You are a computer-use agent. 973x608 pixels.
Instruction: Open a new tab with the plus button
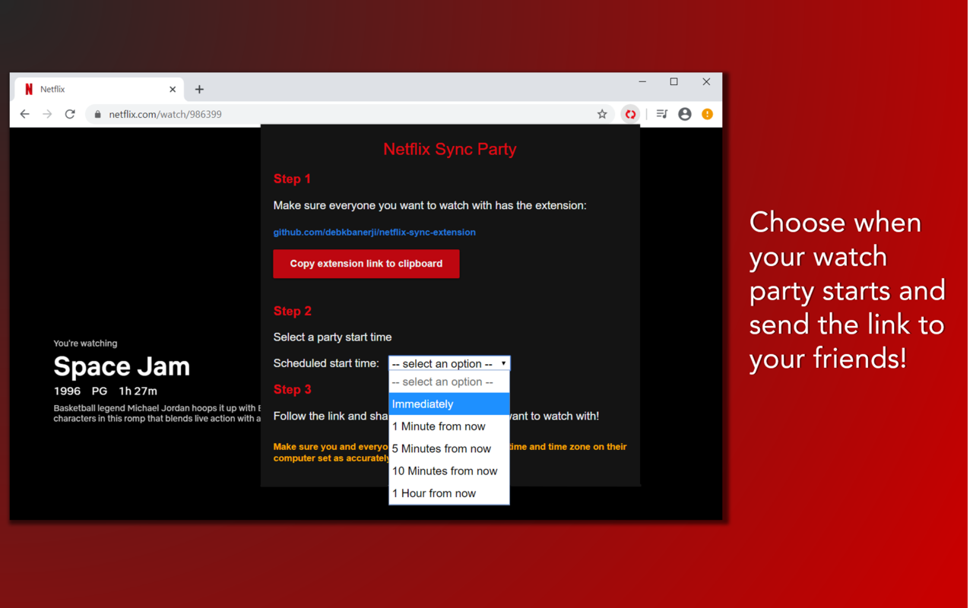click(x=199, y=89)
